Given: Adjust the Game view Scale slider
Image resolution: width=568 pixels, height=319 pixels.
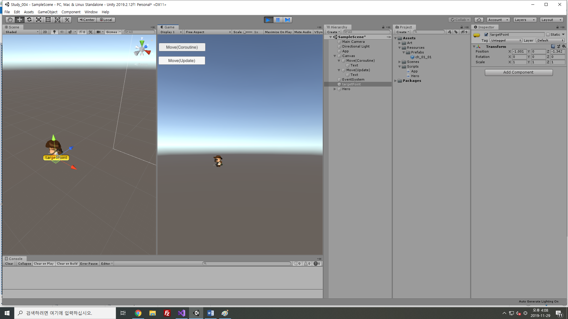Looking at the screenshot, I should [x=245, y=32].
